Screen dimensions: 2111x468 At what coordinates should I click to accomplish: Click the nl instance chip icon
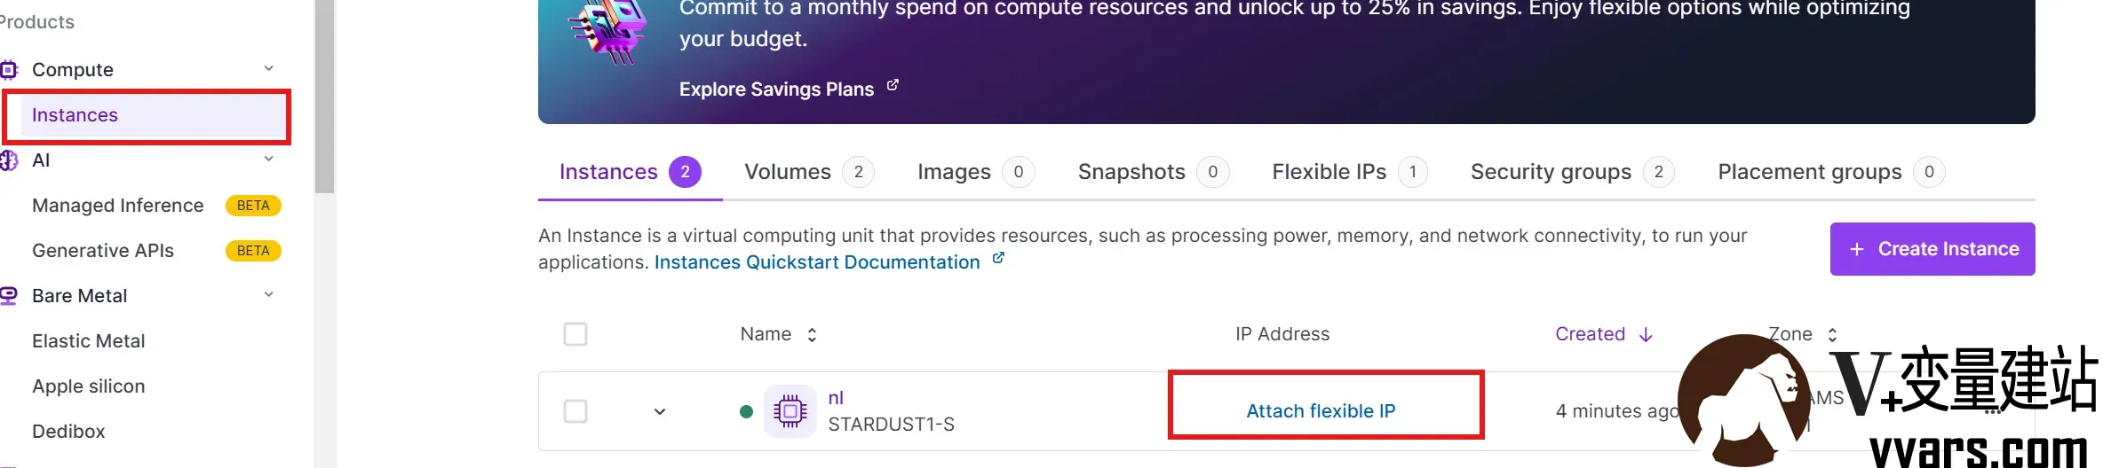pyautogui.click(x=790, y=411)
